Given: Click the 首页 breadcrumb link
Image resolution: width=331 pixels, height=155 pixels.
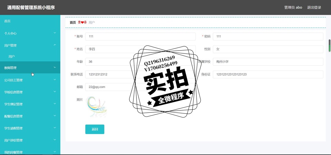Looking at the screenshot, I should pyautogui.click(x=73, y=23).
